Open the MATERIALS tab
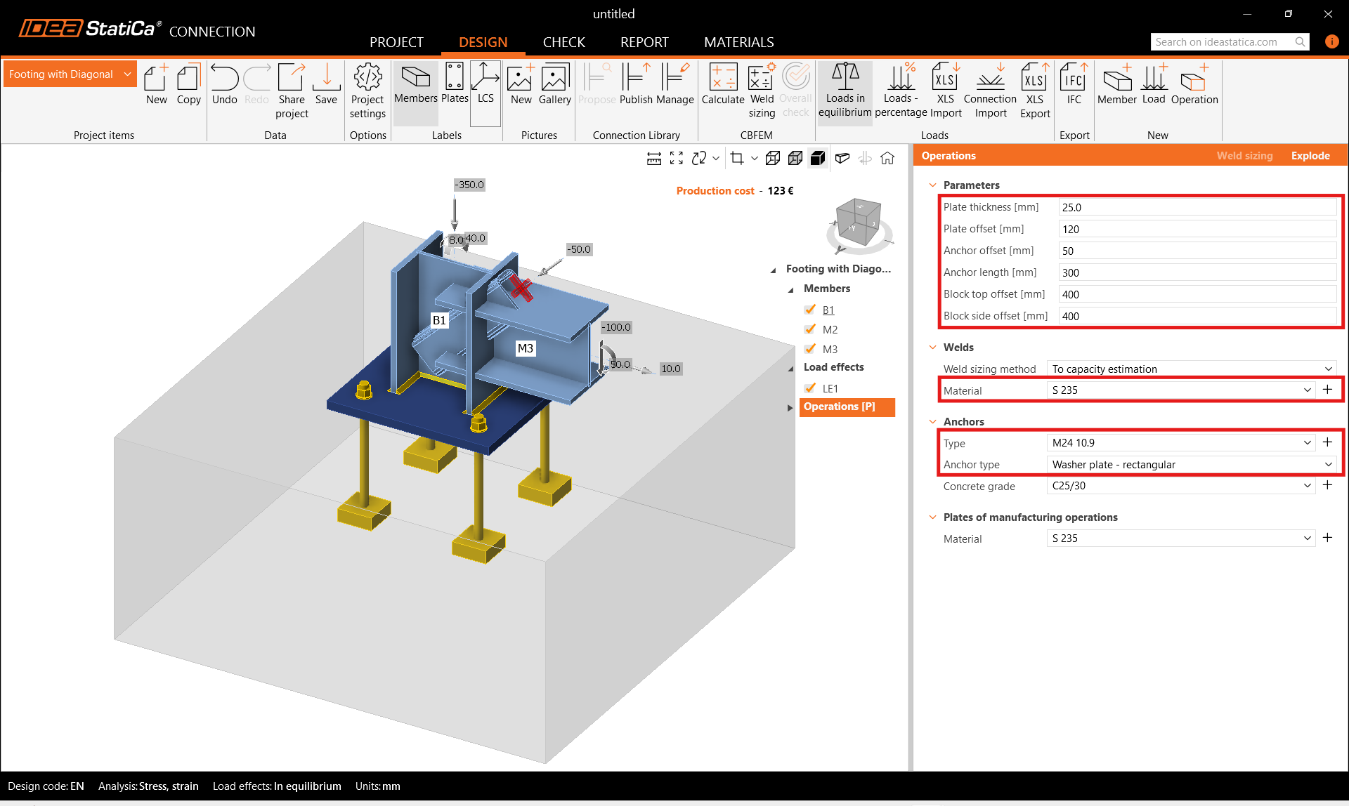This screenshot has width=1349, height=806. [738, 42]
